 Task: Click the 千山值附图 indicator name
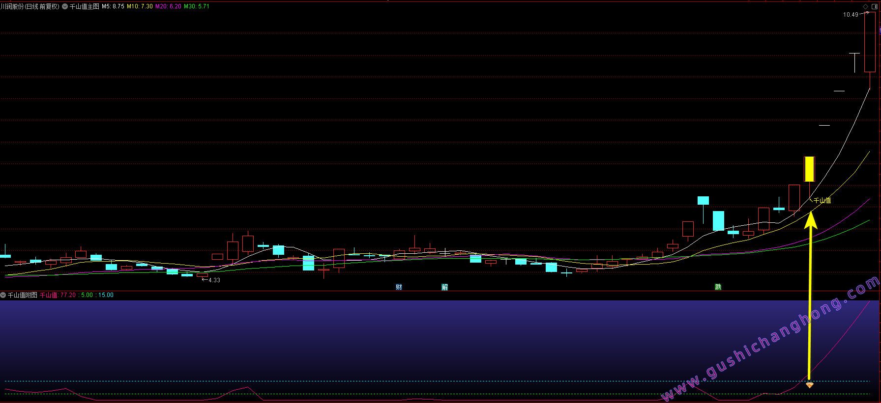click(x=23, y=295)
